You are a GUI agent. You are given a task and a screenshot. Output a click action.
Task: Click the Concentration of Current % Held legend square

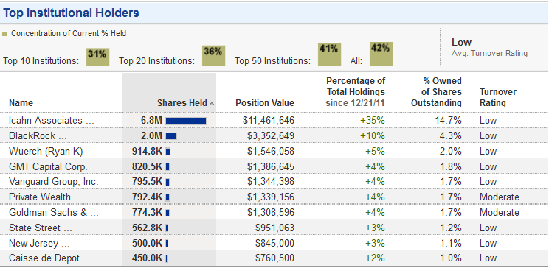point(4,34)
